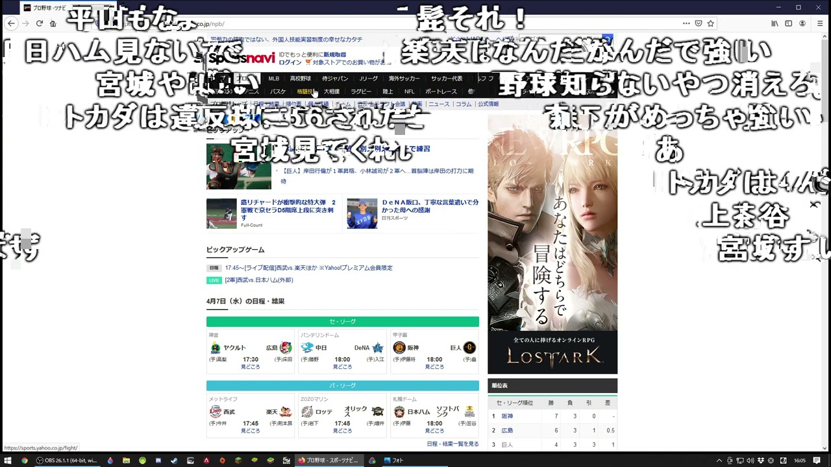Select the 高校野球 navigation tab
The height and width of the screenshot is (467, 831).
pos(301,78)
